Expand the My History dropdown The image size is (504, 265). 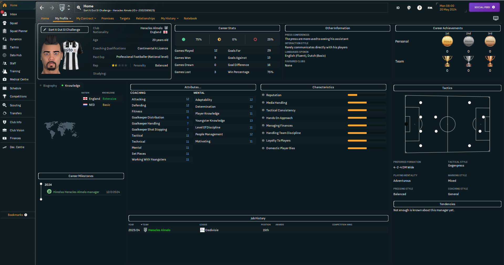[x=170, y=18]
